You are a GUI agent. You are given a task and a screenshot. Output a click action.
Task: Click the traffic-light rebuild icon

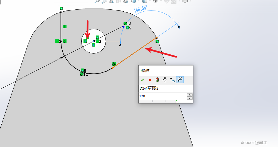(x=157, y=80)
